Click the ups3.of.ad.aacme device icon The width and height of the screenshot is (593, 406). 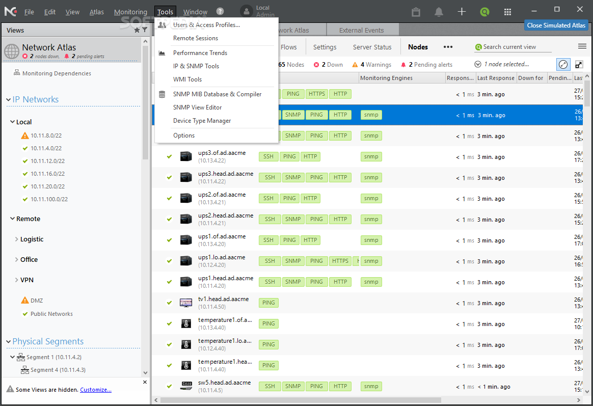pyautogui.click(x=185, y=156)
